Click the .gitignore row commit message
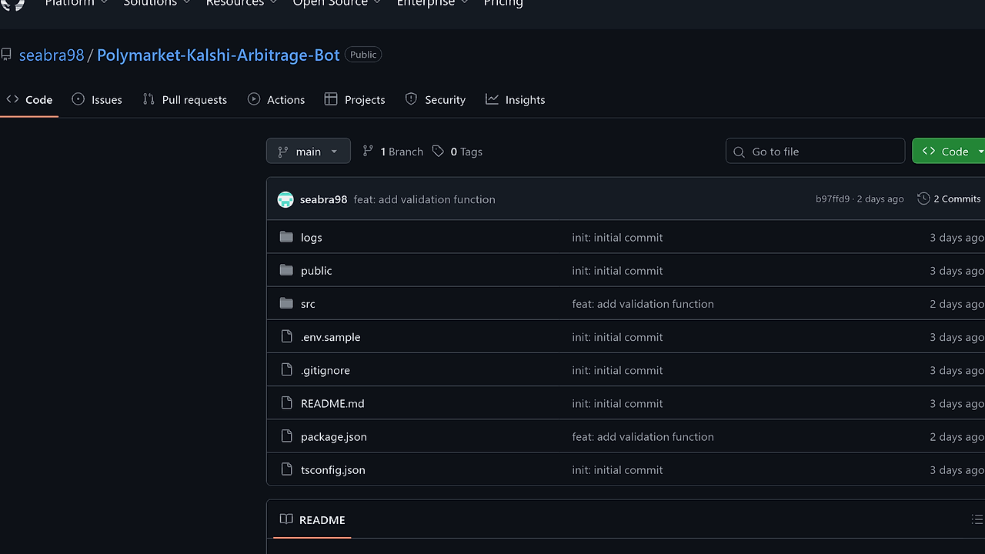Screen dimensions: 985x554 tap(617, 370)
